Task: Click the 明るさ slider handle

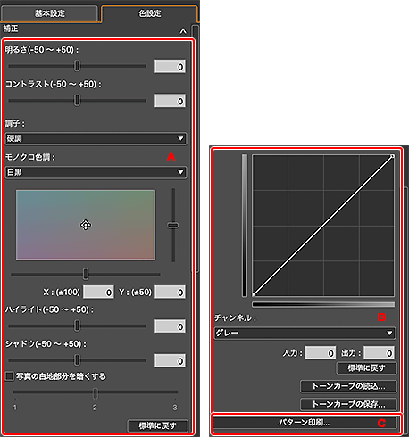Action: click(77, 66)
